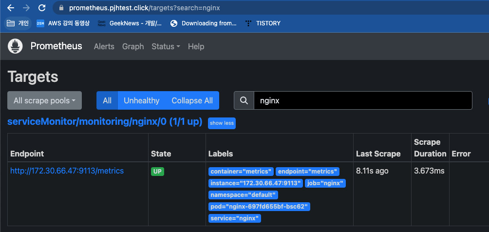Reload the page with refresh icon

click(x=42, y=8)
